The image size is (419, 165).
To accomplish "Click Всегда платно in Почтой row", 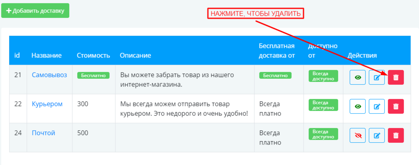I will click(270, 137).
